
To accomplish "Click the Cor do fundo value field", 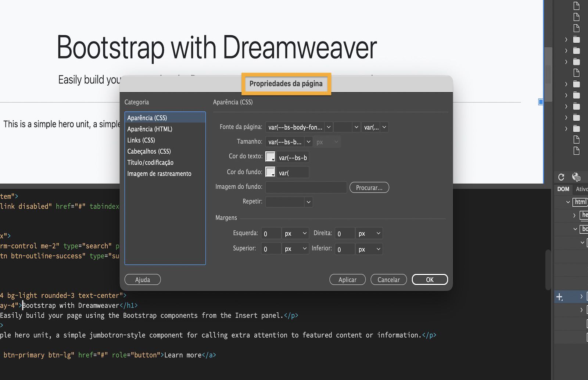I will tap(293, 173).
